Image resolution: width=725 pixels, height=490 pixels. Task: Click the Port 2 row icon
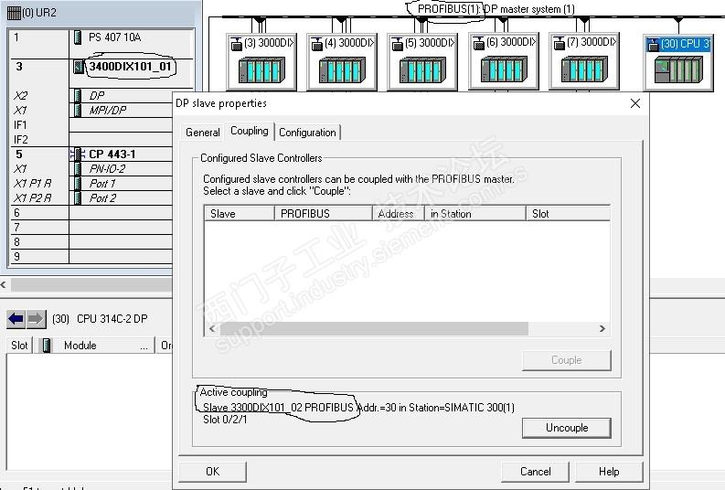point(77,197)
